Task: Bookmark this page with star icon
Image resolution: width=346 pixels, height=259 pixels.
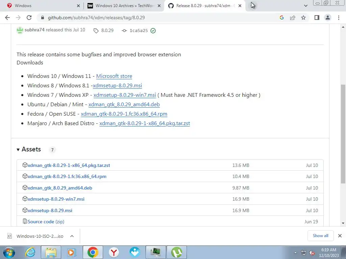Action: pyautogui.click(x=303, y=18)
